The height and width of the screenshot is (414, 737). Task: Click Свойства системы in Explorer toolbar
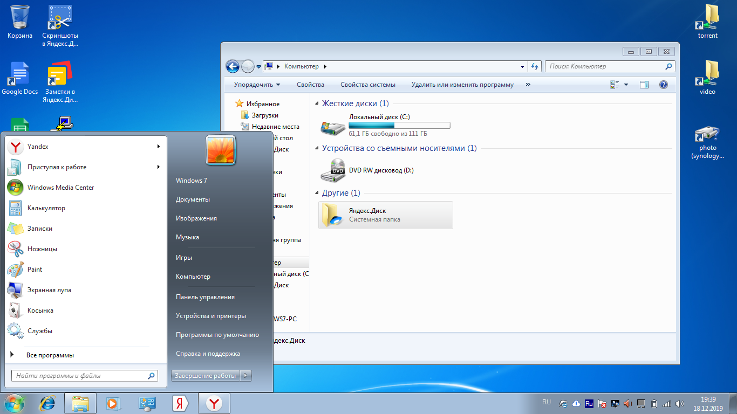pos(367,85)
